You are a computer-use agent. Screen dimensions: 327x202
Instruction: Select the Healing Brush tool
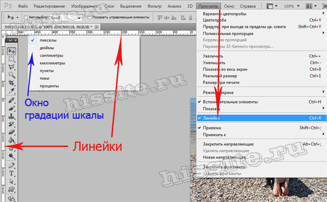click(x=11, y=100)
